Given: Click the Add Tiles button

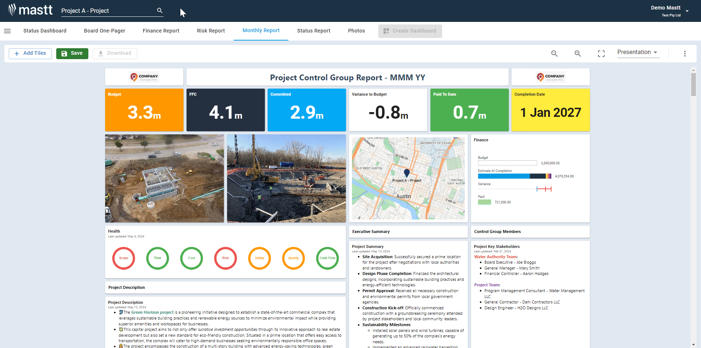Looking at the screenshot, I should [30, 53].
